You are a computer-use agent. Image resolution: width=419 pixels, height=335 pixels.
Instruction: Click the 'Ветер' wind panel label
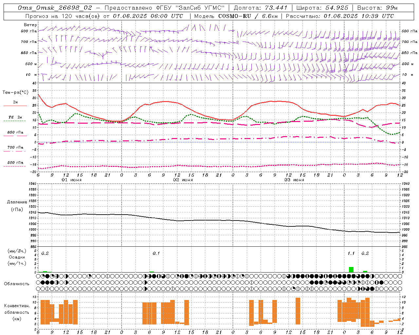point(30,25)
